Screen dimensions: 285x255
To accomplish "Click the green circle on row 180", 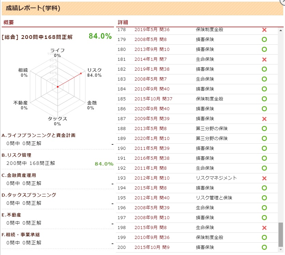I will 264,49.
